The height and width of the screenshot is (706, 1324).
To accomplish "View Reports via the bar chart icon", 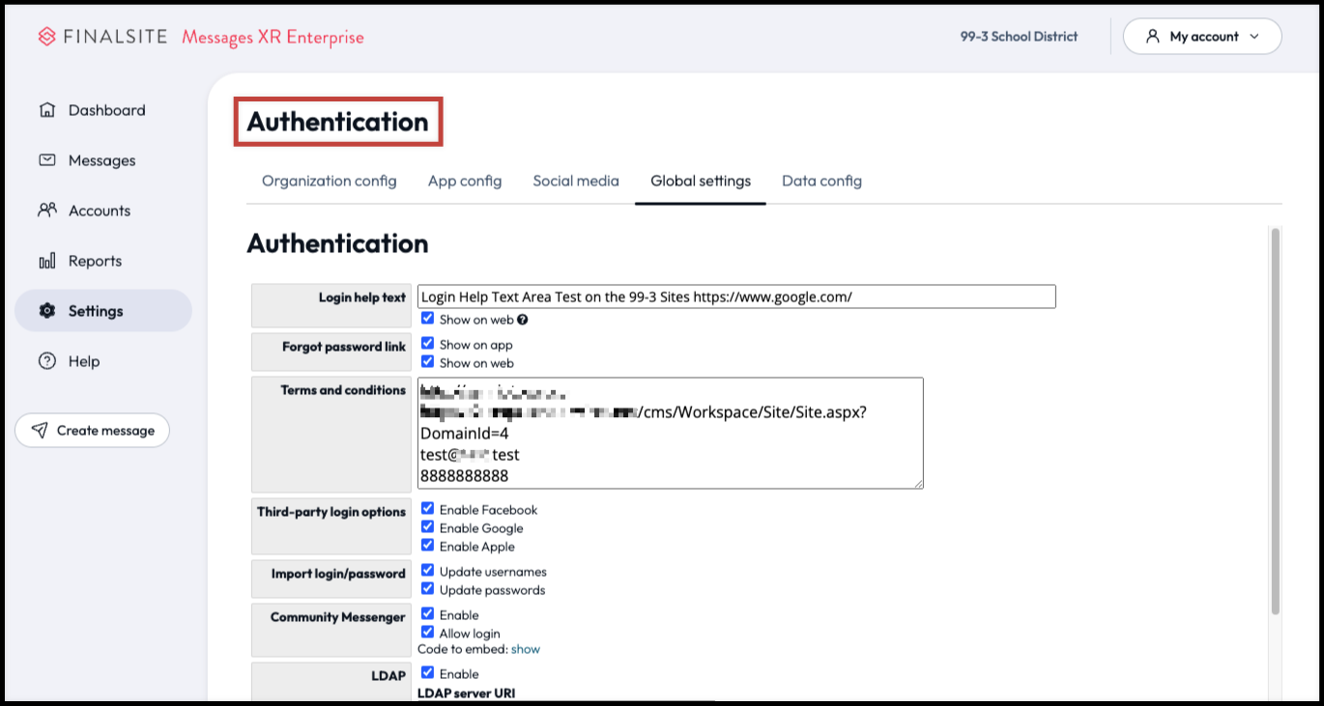I will [45, 260].
